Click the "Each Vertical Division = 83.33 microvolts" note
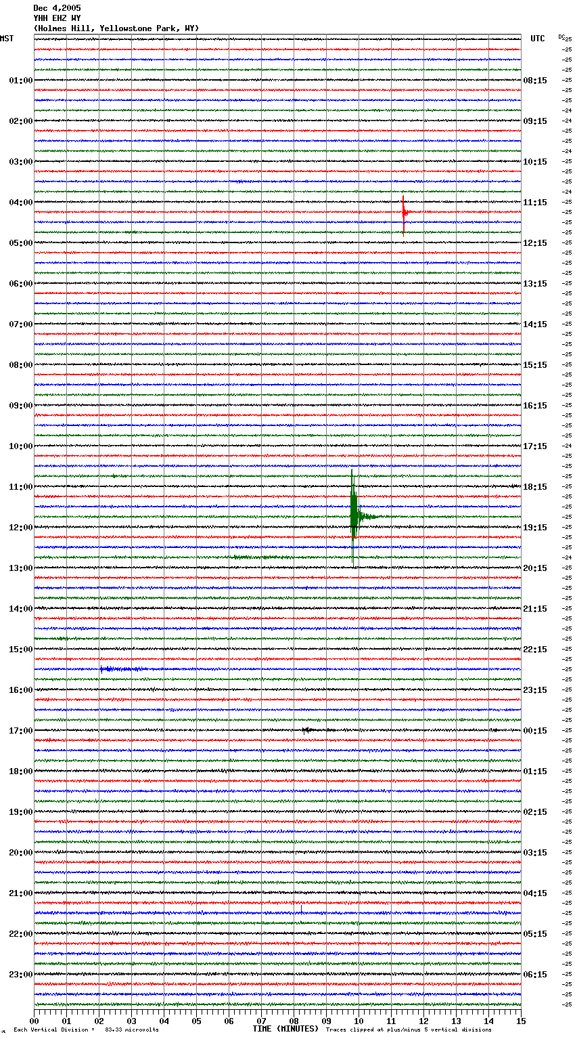 point(86,1030)
